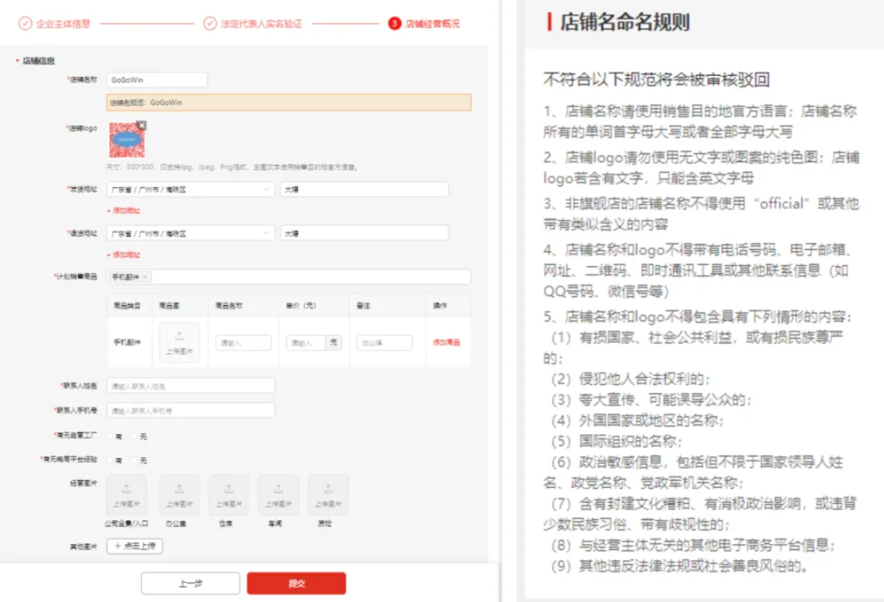Select 有 for 有无自营工厂
The width and height of the screenshot is (884, 602).
111,436
